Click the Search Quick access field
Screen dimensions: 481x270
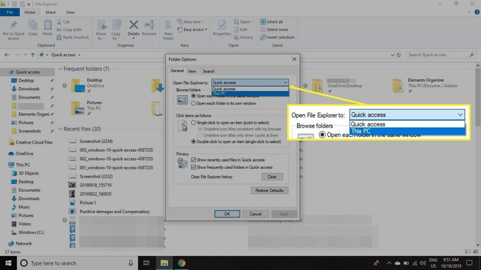pos(439,55)
